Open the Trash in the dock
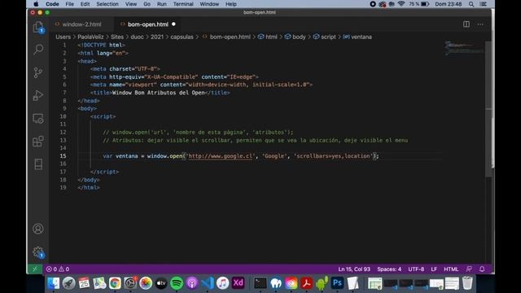The width and height of the screenshot is (521, 293). tap(467, 283)
